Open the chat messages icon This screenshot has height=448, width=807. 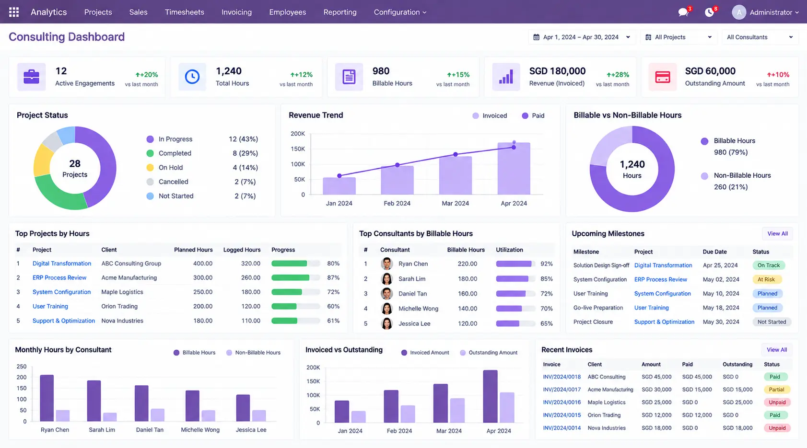tap(683, 12)
